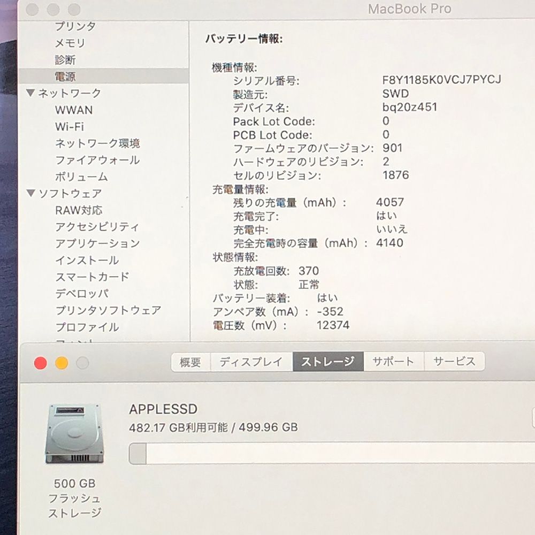Click serial number F8Y1185K0VCJ7PYCJ
This screenshot has width=535, height=535.
(442, 80)
